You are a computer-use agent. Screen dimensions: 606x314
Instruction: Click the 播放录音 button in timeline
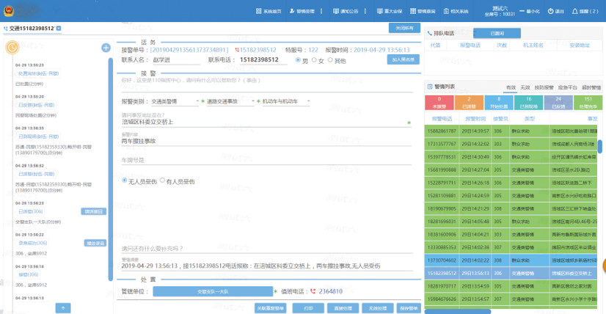pyautogui.click(x=95, y=243)
